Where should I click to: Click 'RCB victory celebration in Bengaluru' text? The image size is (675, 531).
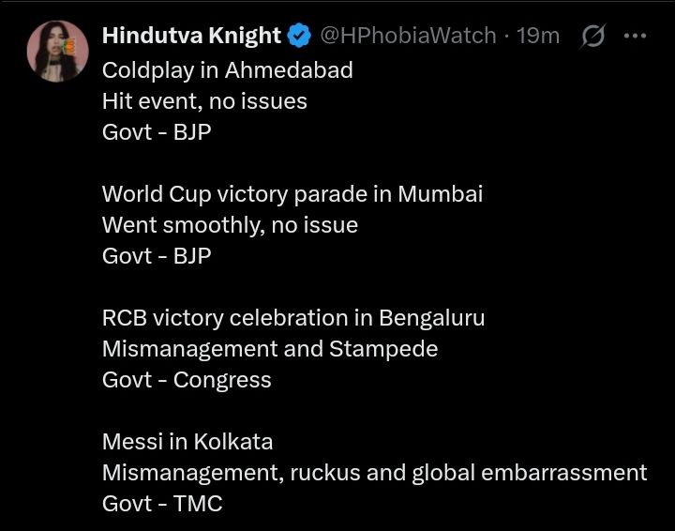point(293,317)
